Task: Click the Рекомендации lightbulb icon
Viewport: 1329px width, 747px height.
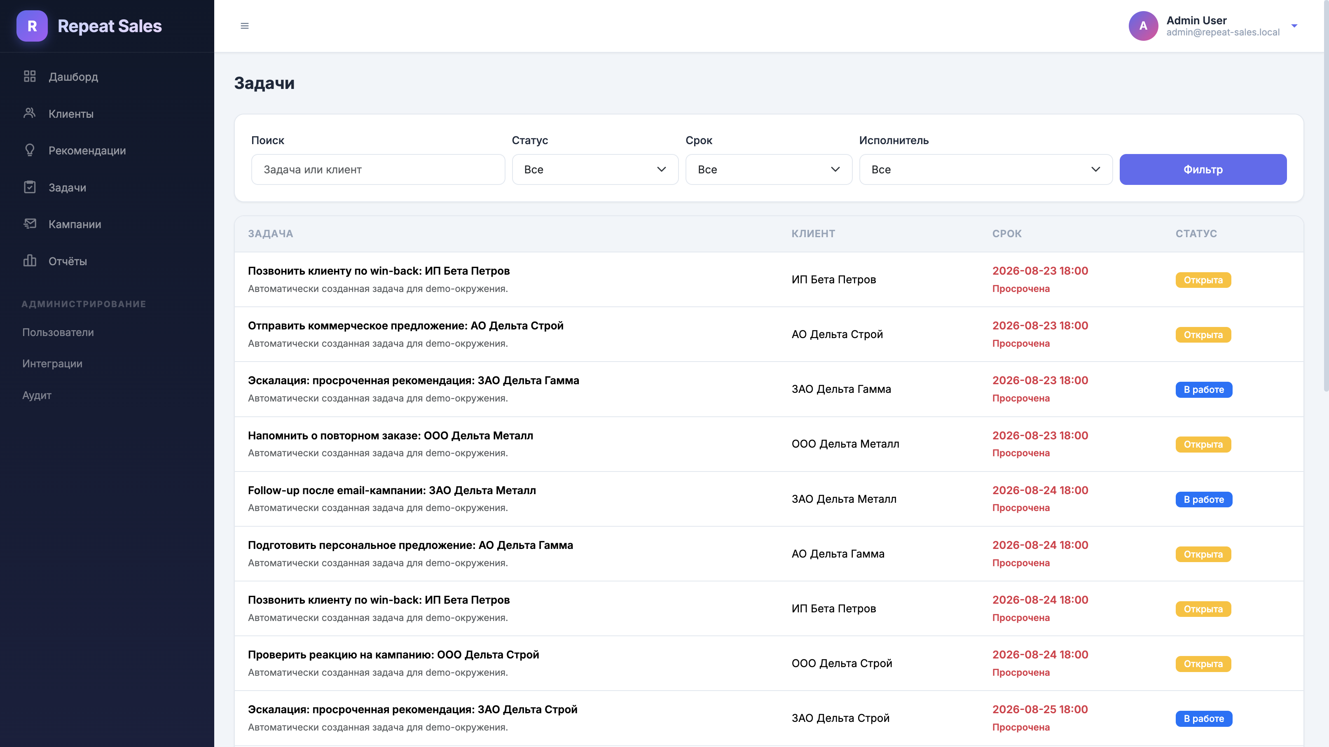Action: tap(30, 150)
